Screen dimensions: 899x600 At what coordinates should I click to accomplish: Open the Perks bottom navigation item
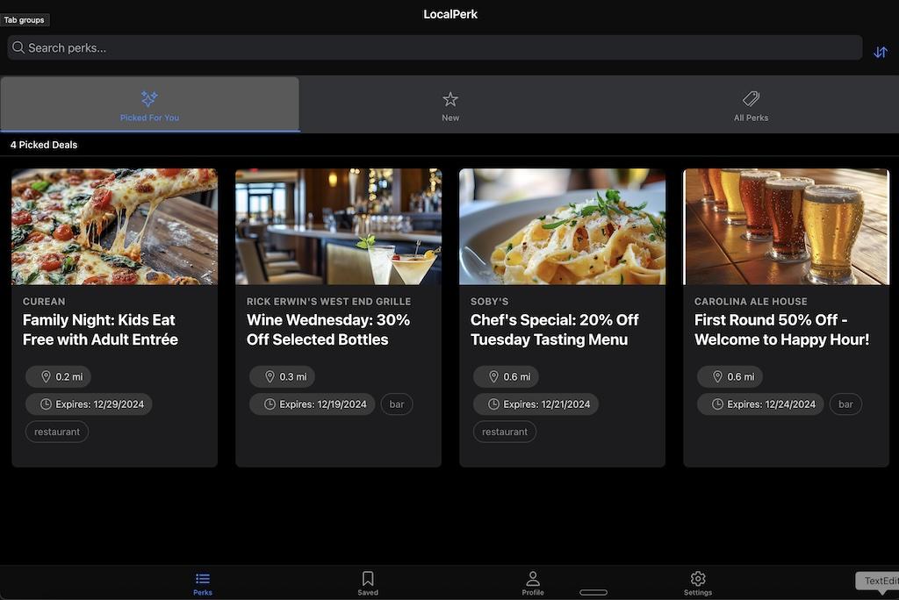pyautogui.click(x=203, y=583)
